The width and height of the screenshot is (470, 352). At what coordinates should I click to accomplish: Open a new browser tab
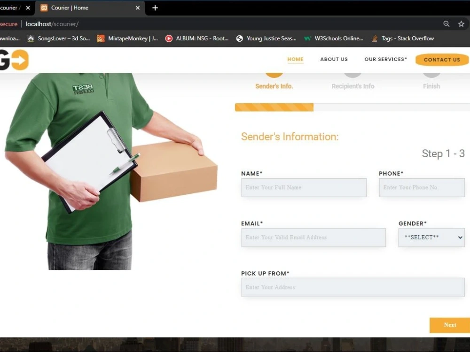point(155,8)
